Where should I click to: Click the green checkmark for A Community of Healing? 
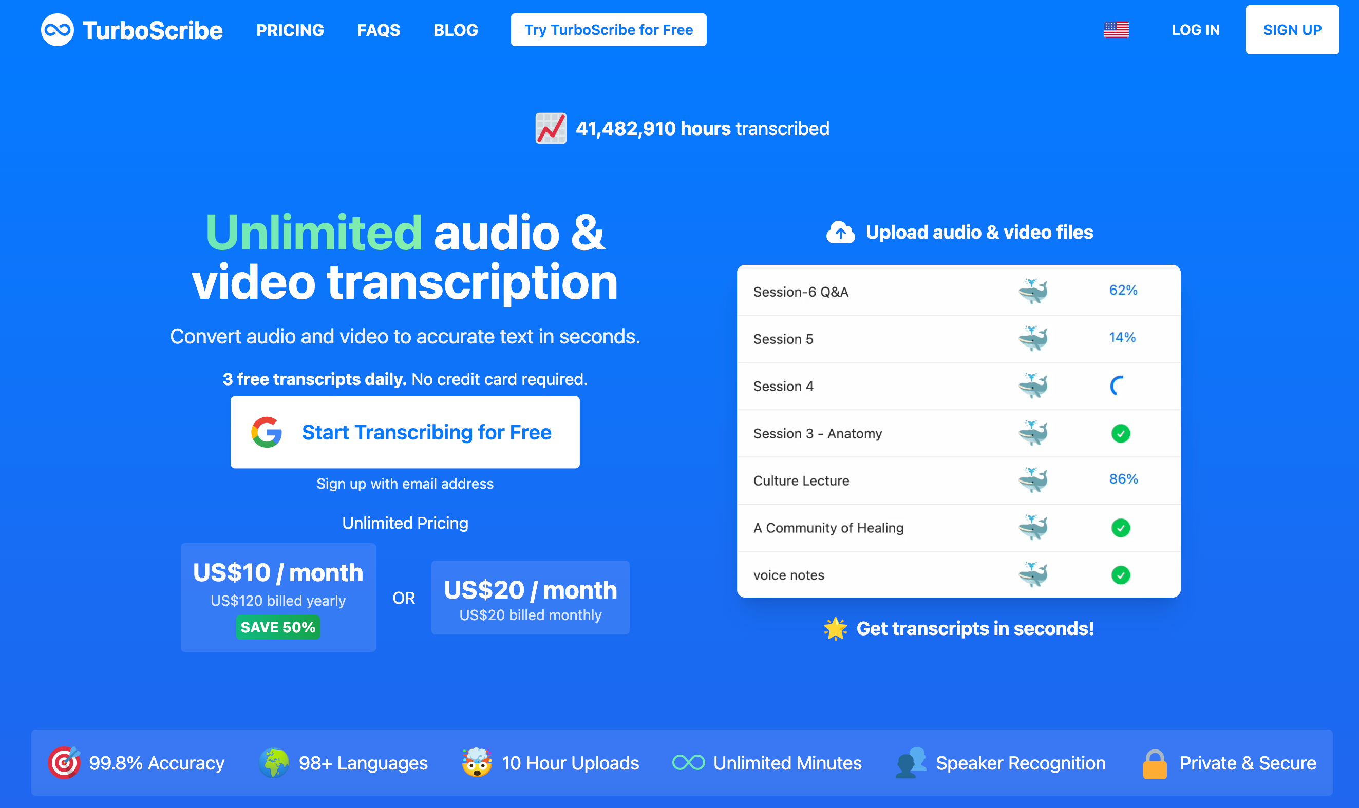coord(1120,528)
